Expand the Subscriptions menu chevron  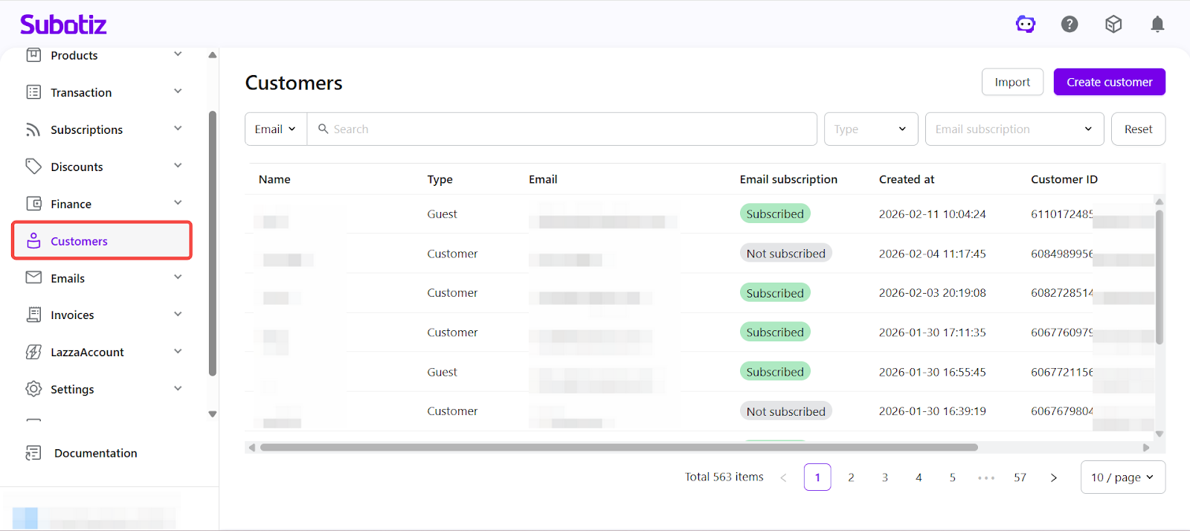coord(178,129)
